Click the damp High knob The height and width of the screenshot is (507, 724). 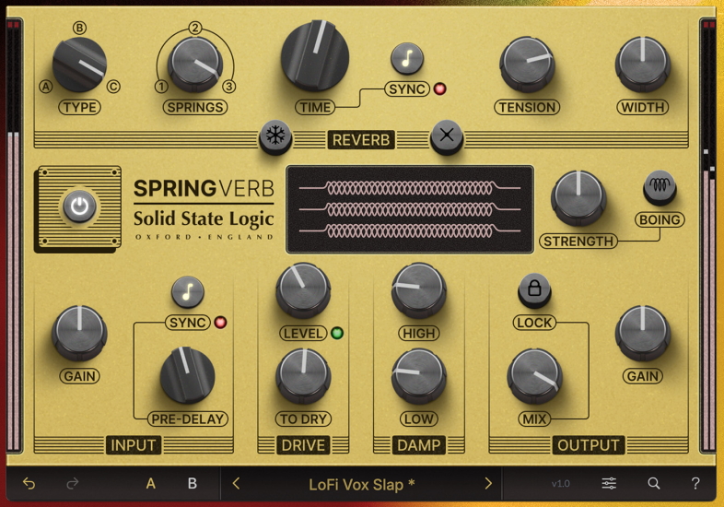(418, 289)
